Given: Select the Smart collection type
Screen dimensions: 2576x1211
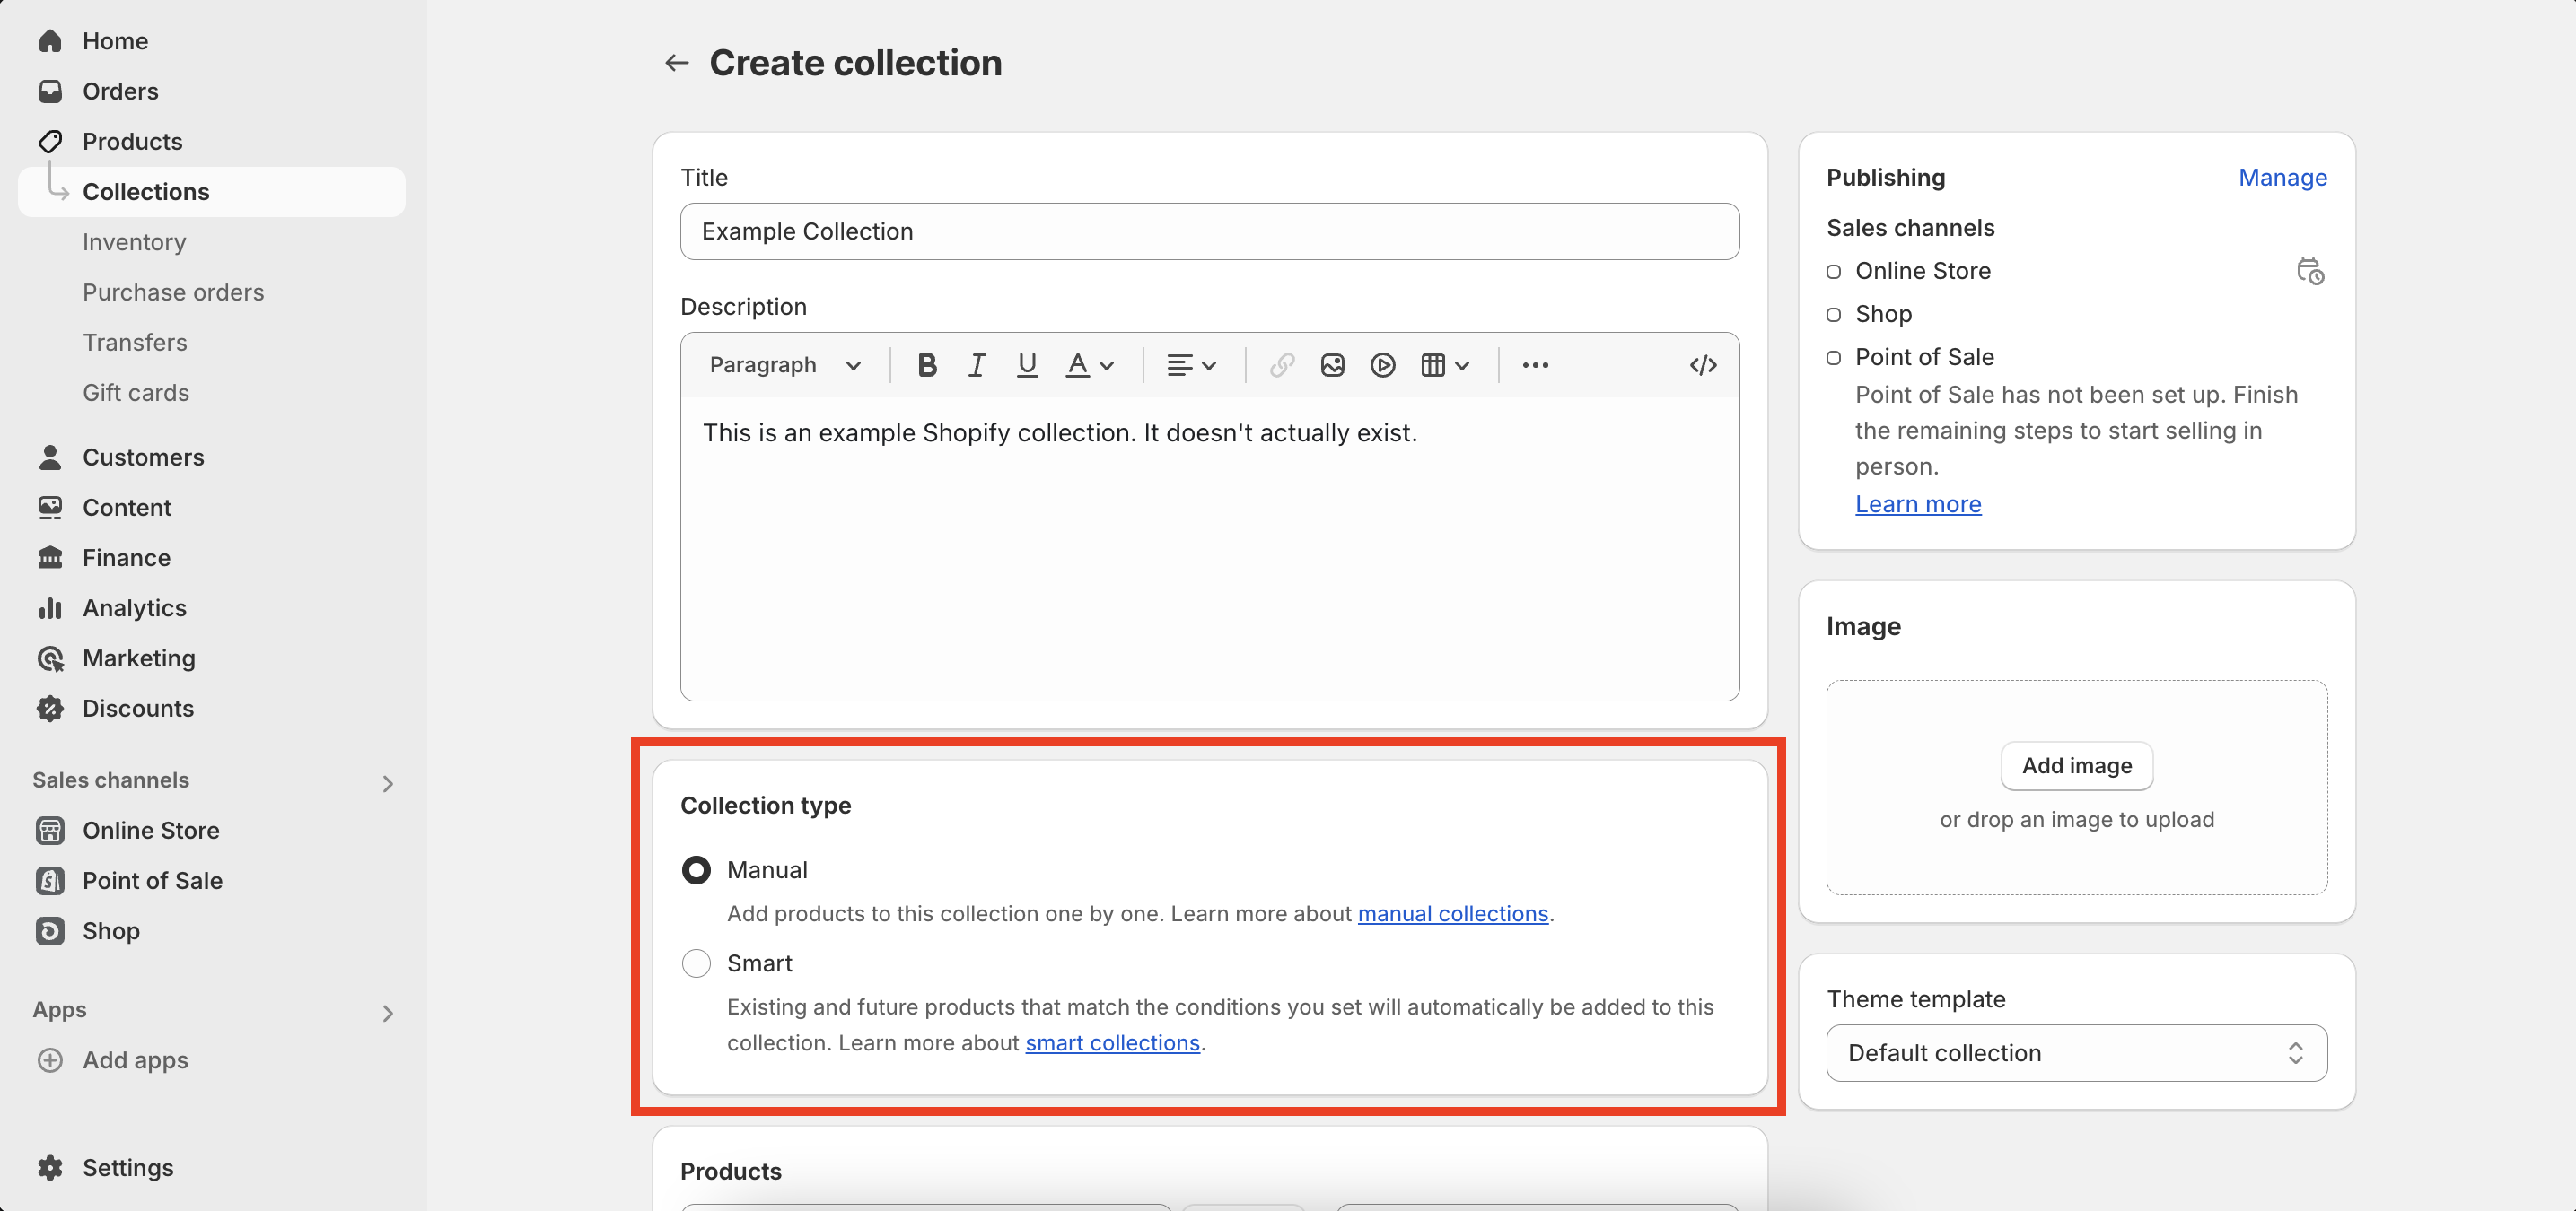Looking at the screenshot, I should click(x=696, y=963).
